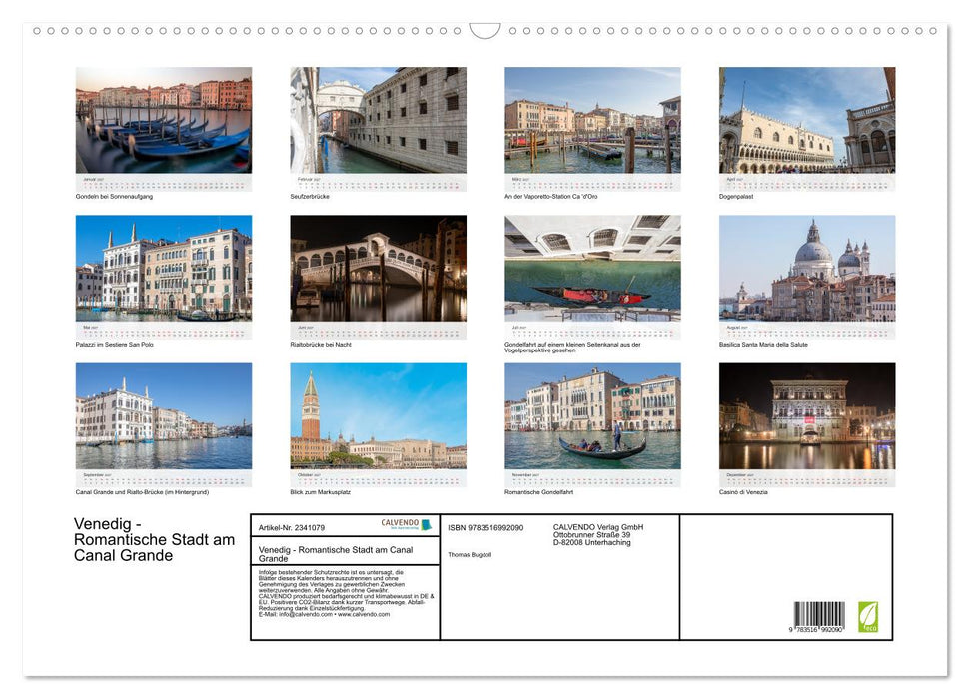Click the Rialtobrücke bei Nacht photo
The image size is (970, 699).
378,268
